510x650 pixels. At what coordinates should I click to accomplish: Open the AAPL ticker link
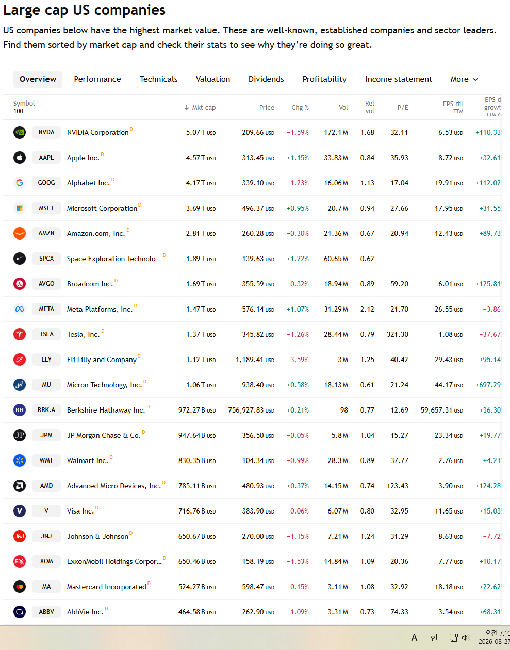pyautogui.click(x=46, y=158)
